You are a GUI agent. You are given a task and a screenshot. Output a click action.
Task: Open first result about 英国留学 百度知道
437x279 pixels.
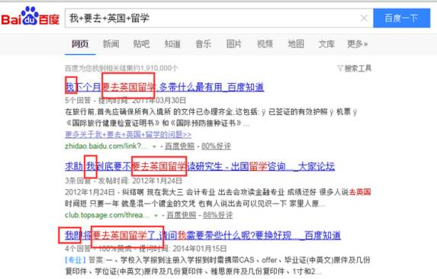coord(165,88)
